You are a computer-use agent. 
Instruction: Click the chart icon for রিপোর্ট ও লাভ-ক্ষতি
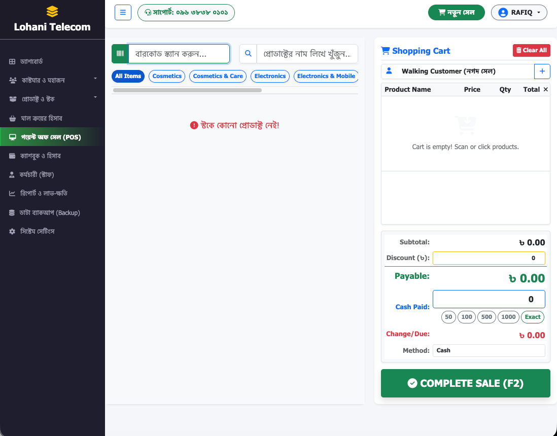coord(12,194)
